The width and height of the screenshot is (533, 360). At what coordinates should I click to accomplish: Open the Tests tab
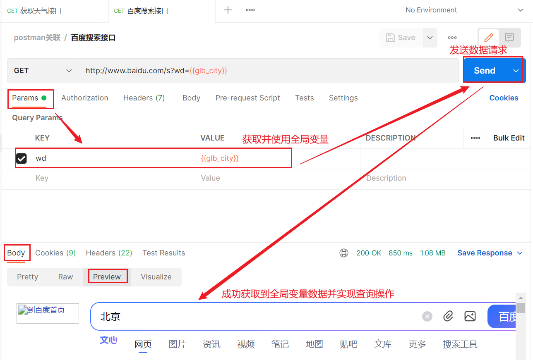304,98
